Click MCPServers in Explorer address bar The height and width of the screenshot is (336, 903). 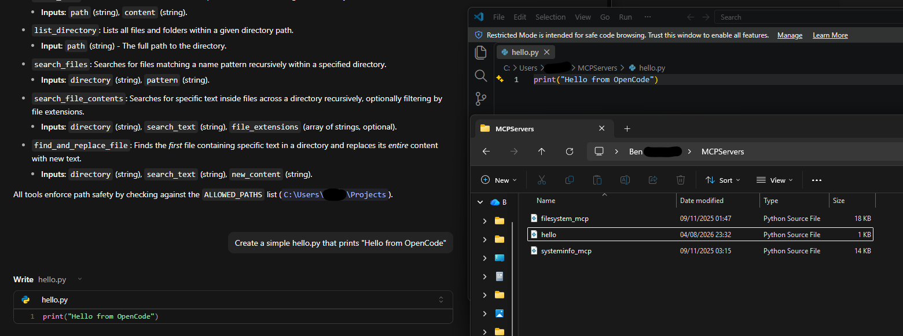722,152
